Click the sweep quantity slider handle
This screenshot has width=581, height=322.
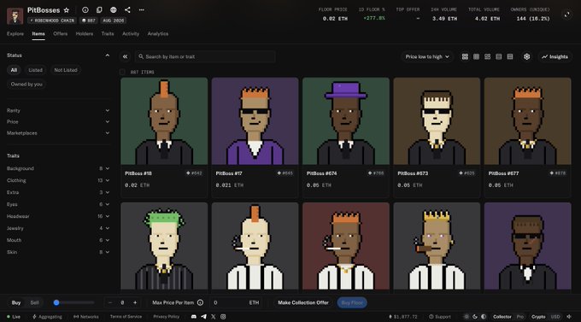pos(56,302)
